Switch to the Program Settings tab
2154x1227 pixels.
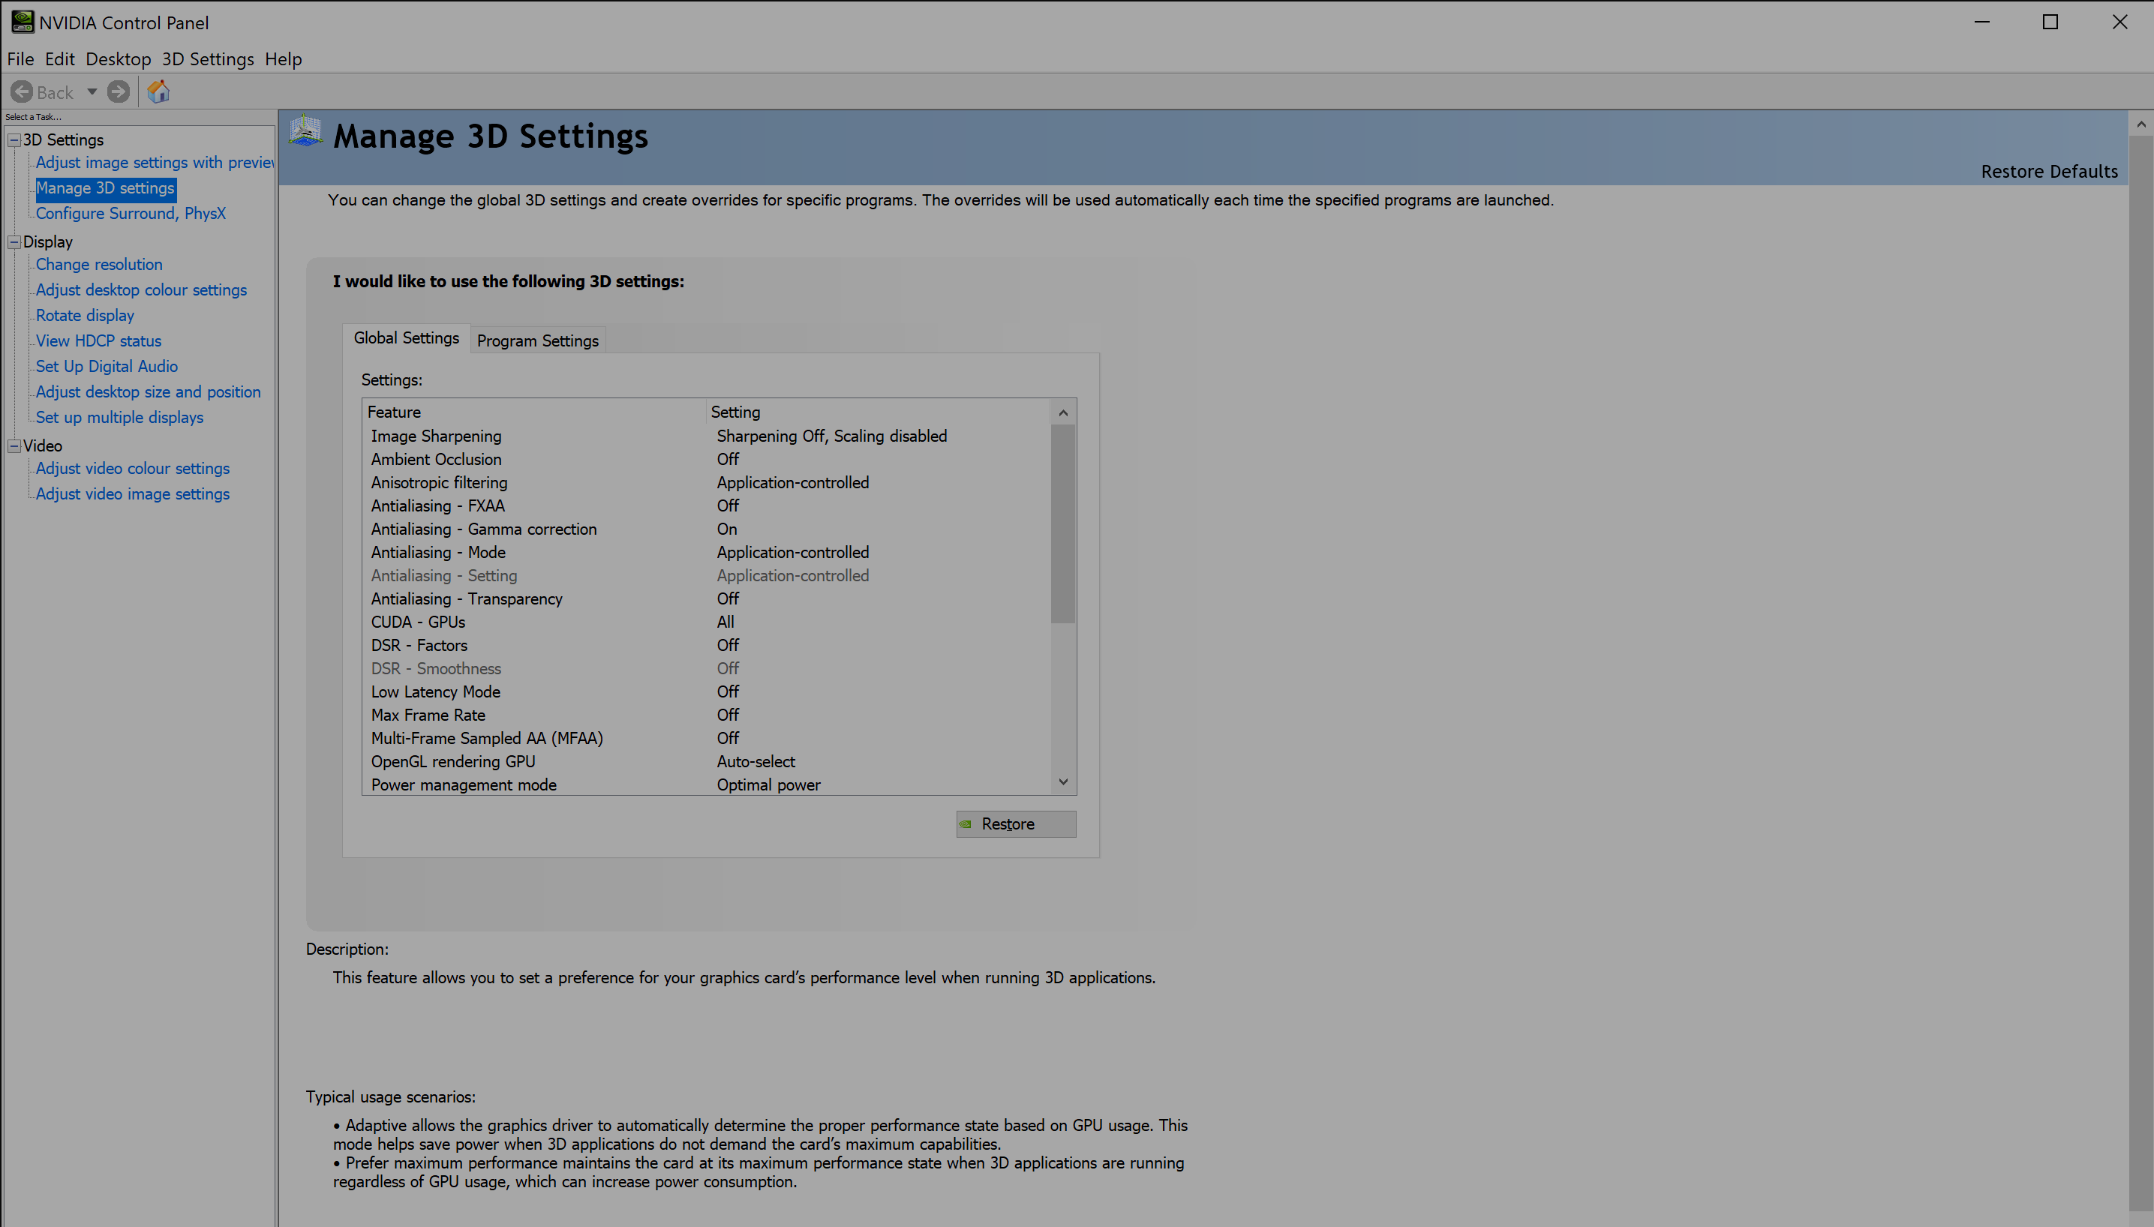pyautogui.click(x=538, y=340)
